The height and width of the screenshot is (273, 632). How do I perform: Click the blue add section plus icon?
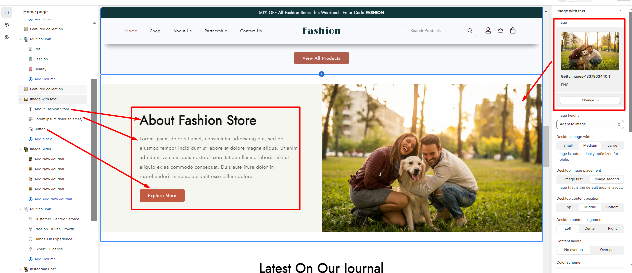pos(322,74)
